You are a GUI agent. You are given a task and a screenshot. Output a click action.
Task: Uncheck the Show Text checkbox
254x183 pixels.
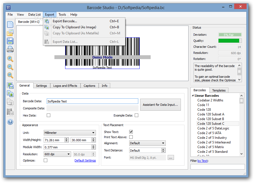(131, 132)
